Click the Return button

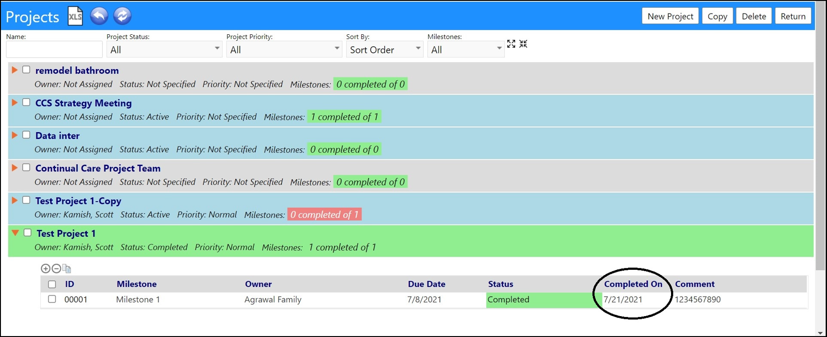click(793, 16)
